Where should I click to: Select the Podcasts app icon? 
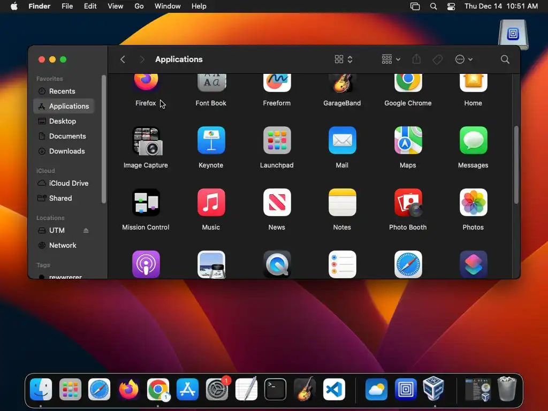click(146, 264)
